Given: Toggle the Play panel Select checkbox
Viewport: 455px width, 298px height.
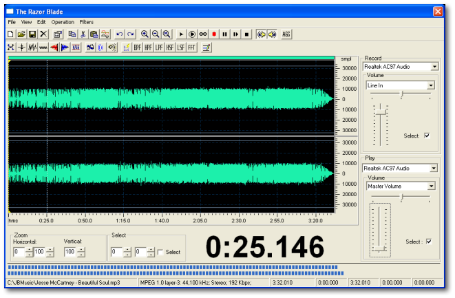Looking at the screenshot, I should coord(428,242).
